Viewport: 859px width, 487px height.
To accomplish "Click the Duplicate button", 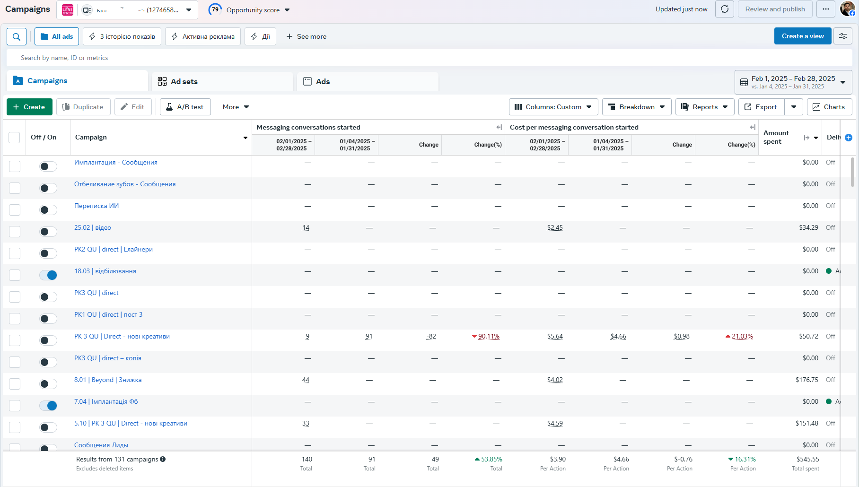I will pyautogui.click(x=83, y=107).
